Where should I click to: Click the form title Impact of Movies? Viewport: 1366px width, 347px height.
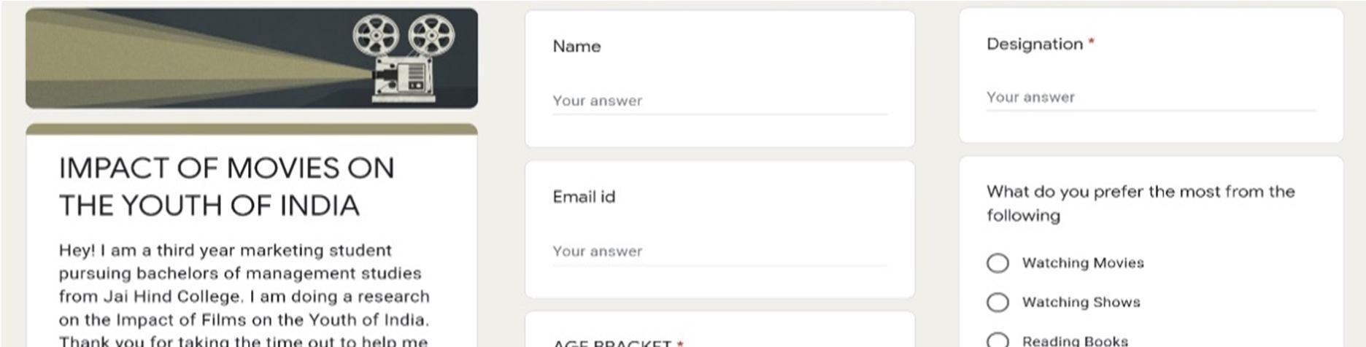226,187
